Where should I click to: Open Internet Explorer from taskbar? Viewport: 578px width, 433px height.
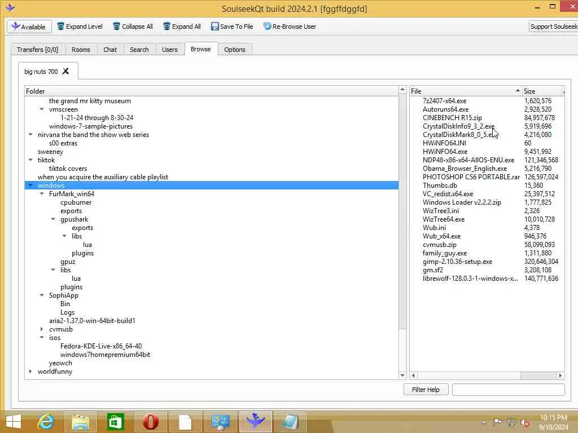[46, 422]
